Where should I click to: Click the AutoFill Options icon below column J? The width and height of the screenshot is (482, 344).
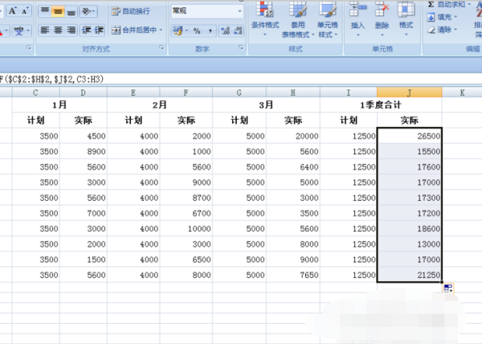[447, 288]
